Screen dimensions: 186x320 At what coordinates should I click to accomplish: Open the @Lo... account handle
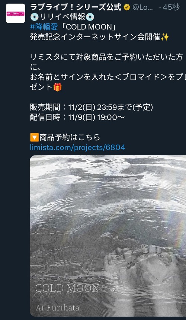[x=142, y=7]
